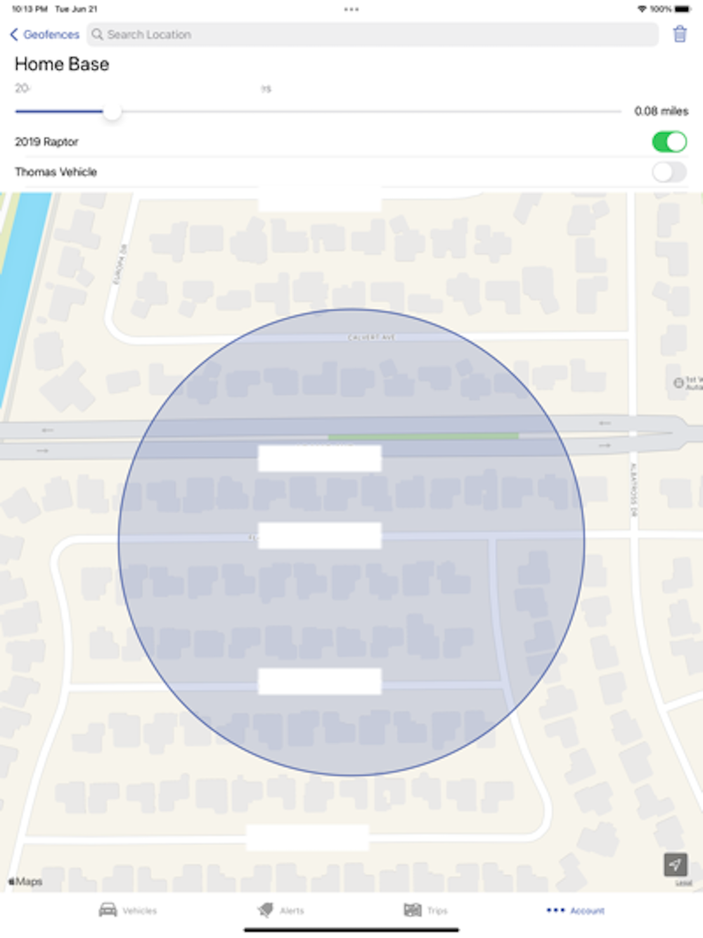The height and width of the screenshot is (938, 703).
Task: Switch to the Alerts tab
Action: (x=281, y=910)
